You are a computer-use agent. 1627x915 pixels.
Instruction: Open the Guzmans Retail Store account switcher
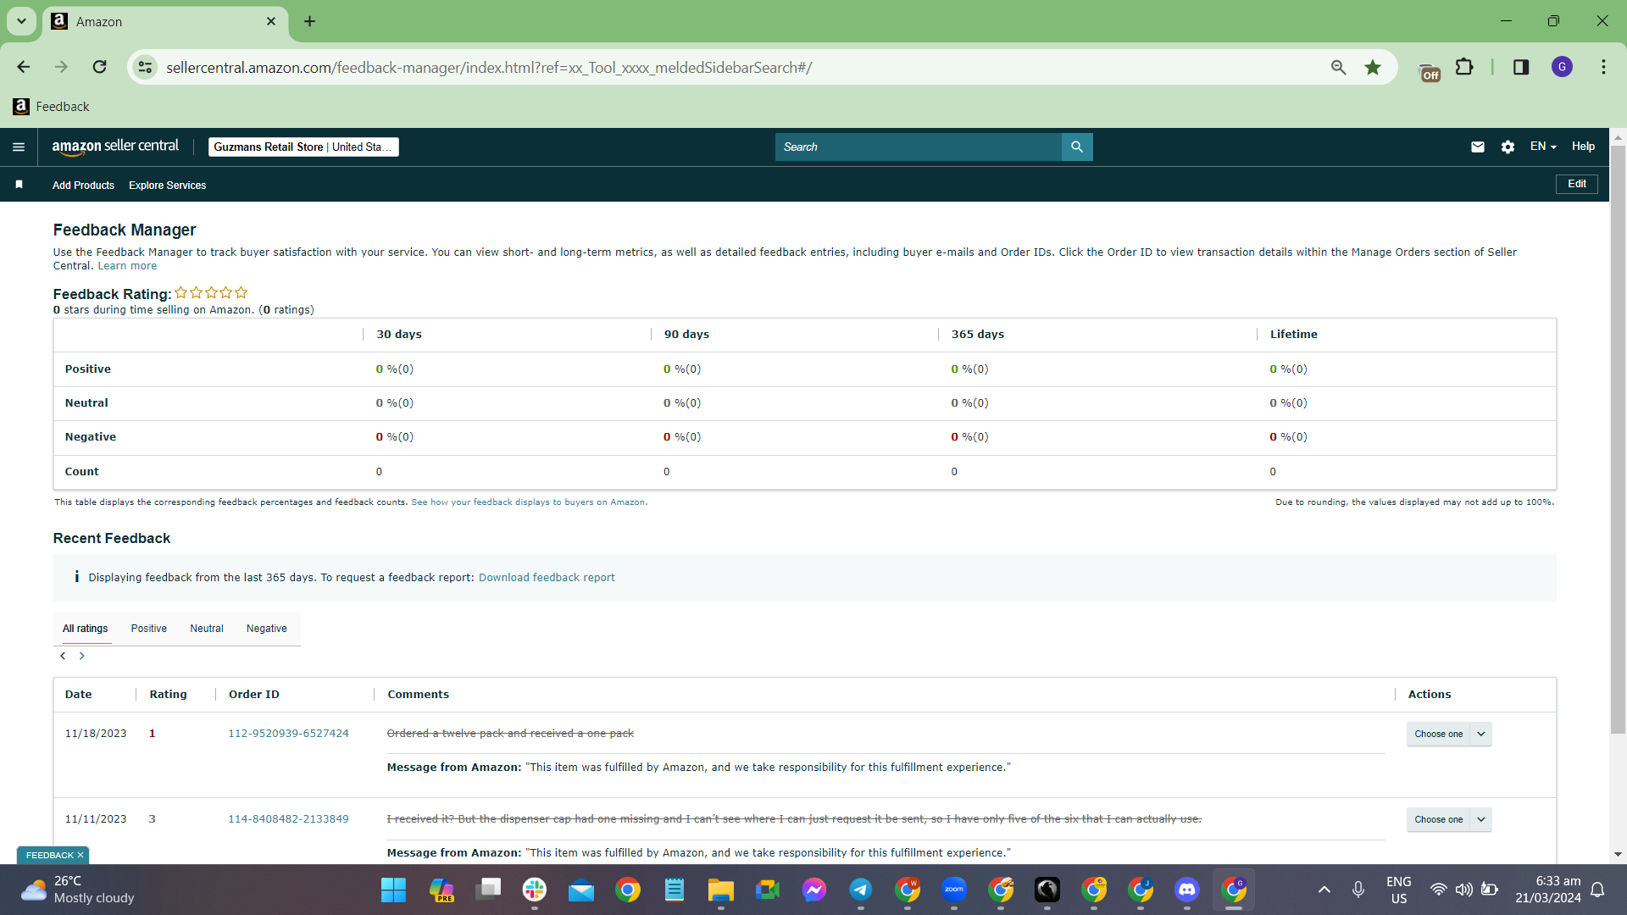point(303,147)
